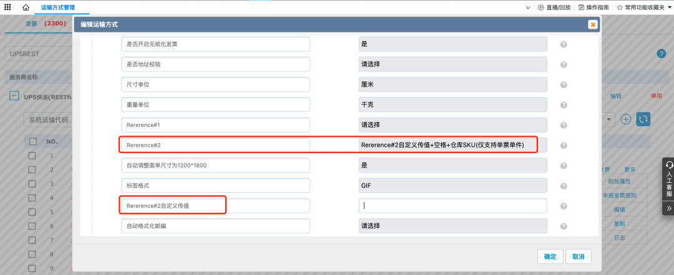Show help icon for 重量单位
Viewport: 674px width, 275px height.
(564, 105)
